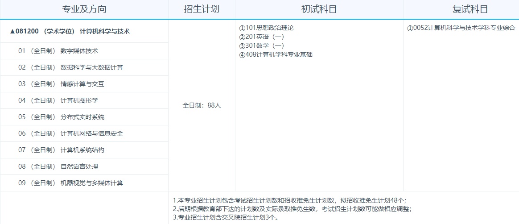Click direction 08 自然语言处理

tap(58, 166)
